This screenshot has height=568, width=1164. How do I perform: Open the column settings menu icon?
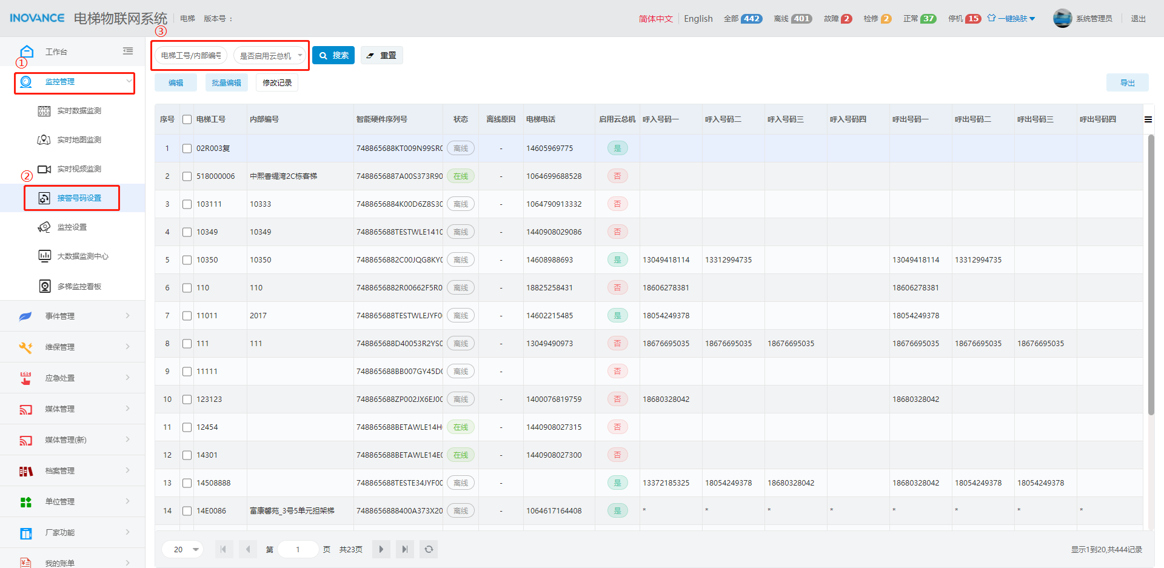click(x=1148, y=119)
